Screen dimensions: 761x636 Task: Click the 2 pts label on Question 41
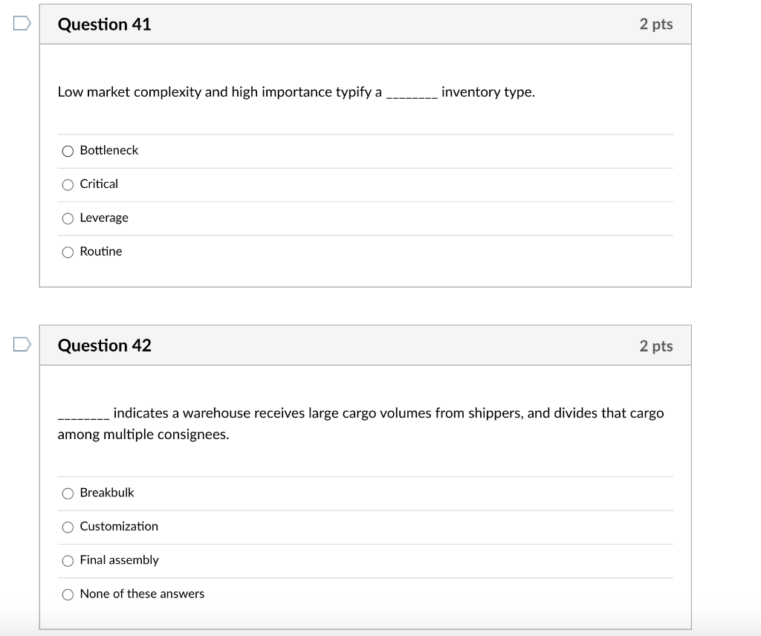click(657, 24)
